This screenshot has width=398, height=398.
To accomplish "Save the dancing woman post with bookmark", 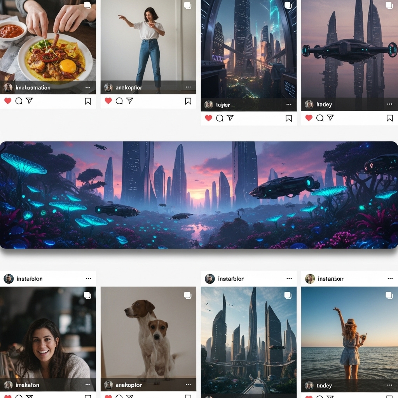I will 188,101.
